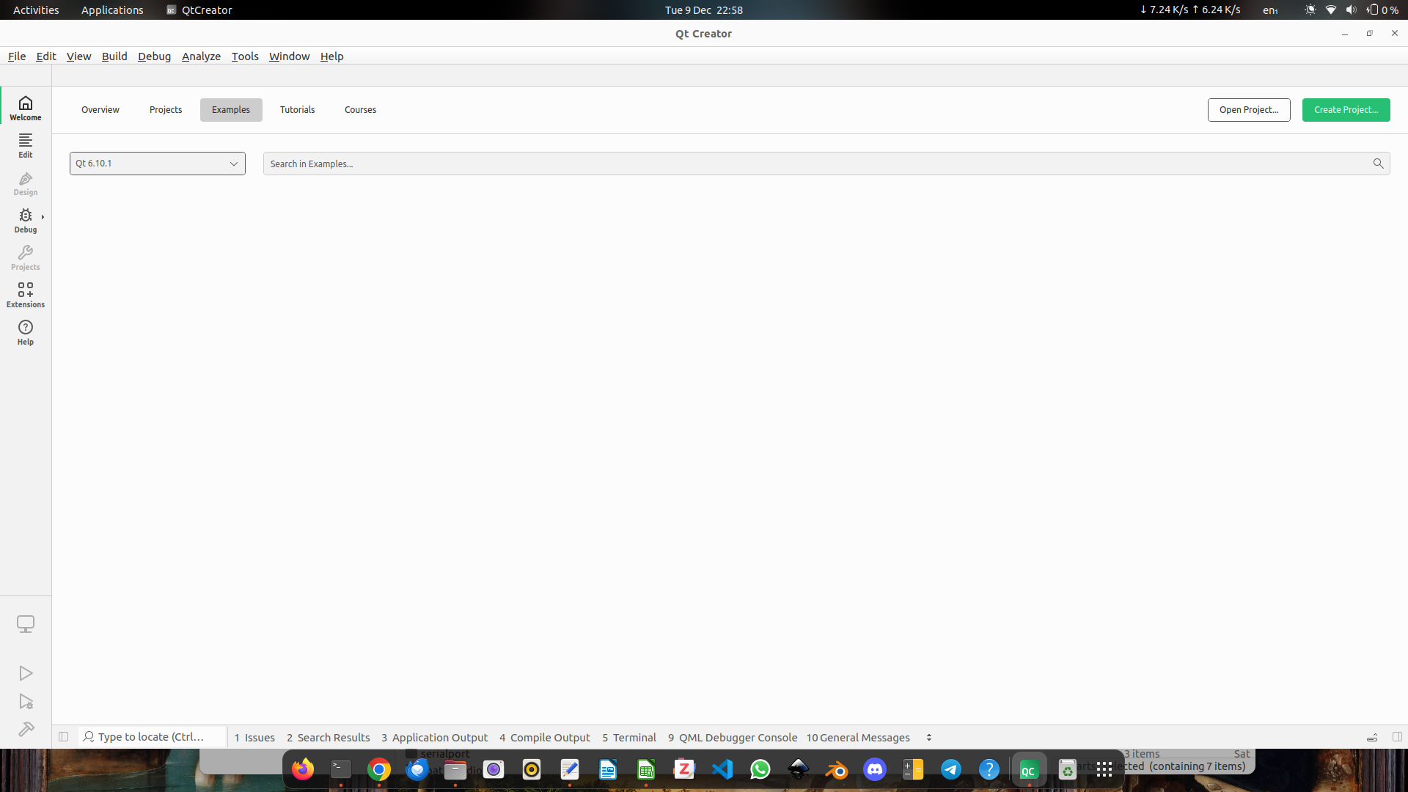Open the output panes selector arrows
Viewport: 1408px width, 792px height.
coord(929,738)
